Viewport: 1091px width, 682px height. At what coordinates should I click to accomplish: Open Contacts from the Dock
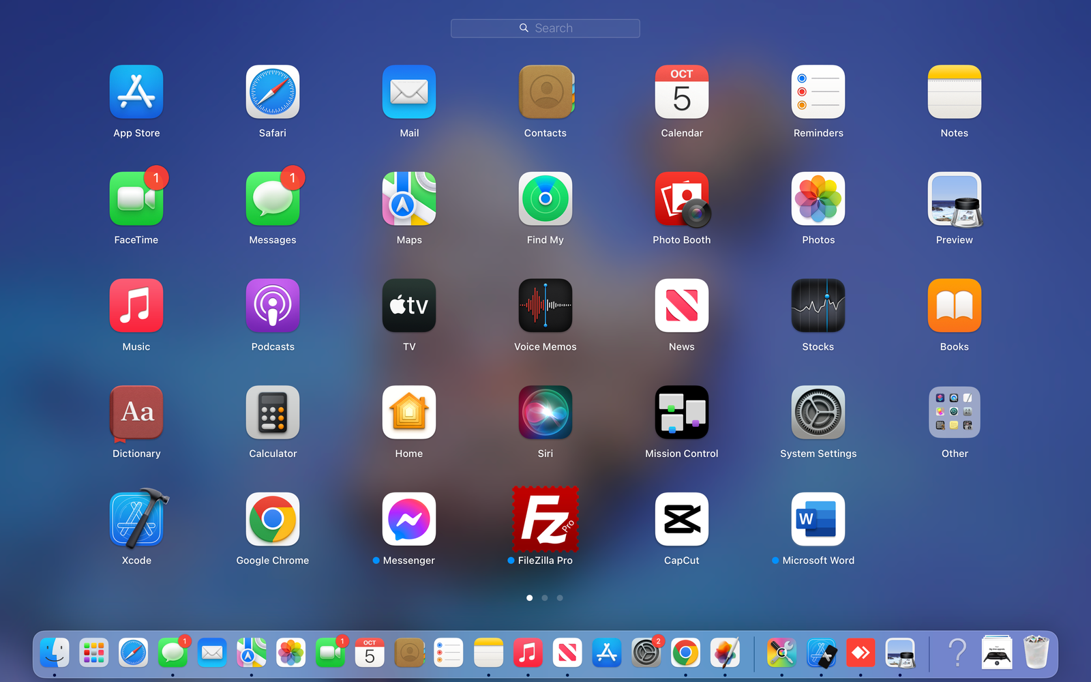pos(409,653)
